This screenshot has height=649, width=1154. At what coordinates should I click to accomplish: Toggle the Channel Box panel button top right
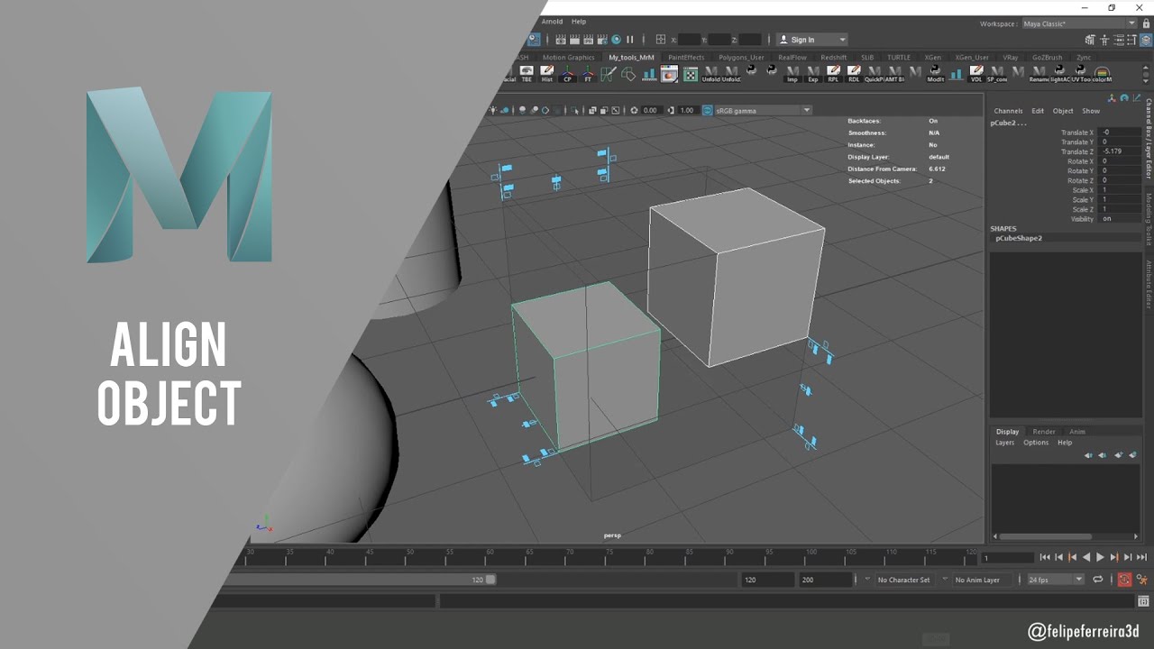pos(1146,40)
